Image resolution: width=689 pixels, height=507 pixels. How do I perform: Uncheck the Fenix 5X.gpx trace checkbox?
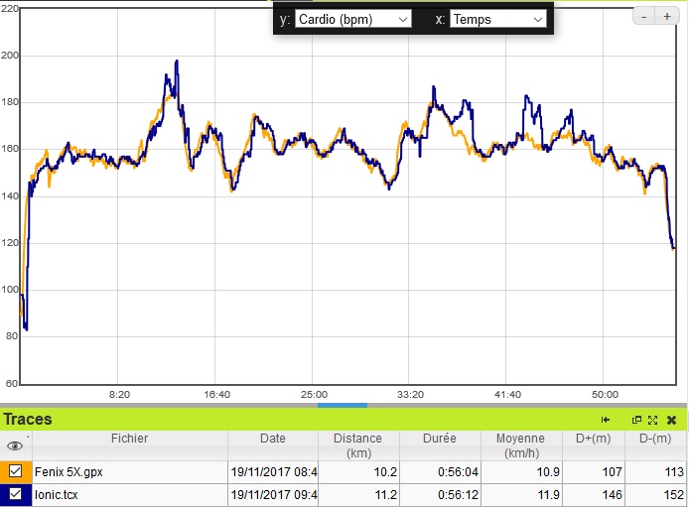pyautogui.click(x=15, y=472)
